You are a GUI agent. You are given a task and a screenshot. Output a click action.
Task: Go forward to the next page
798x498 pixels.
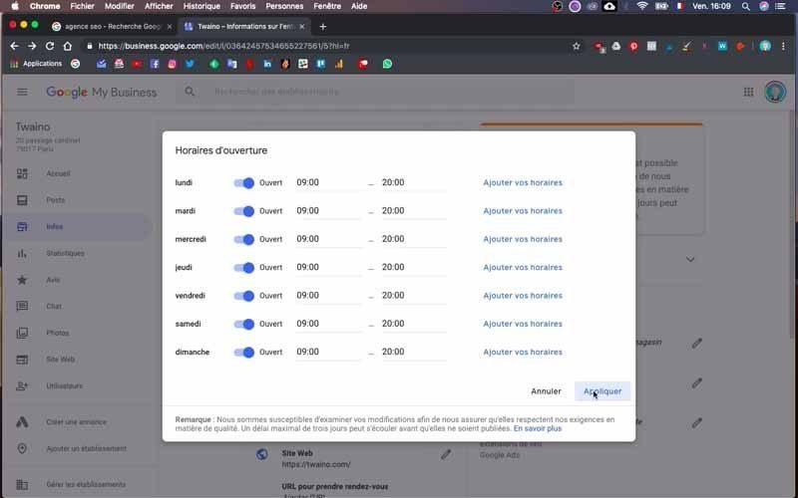click(32, 46)
